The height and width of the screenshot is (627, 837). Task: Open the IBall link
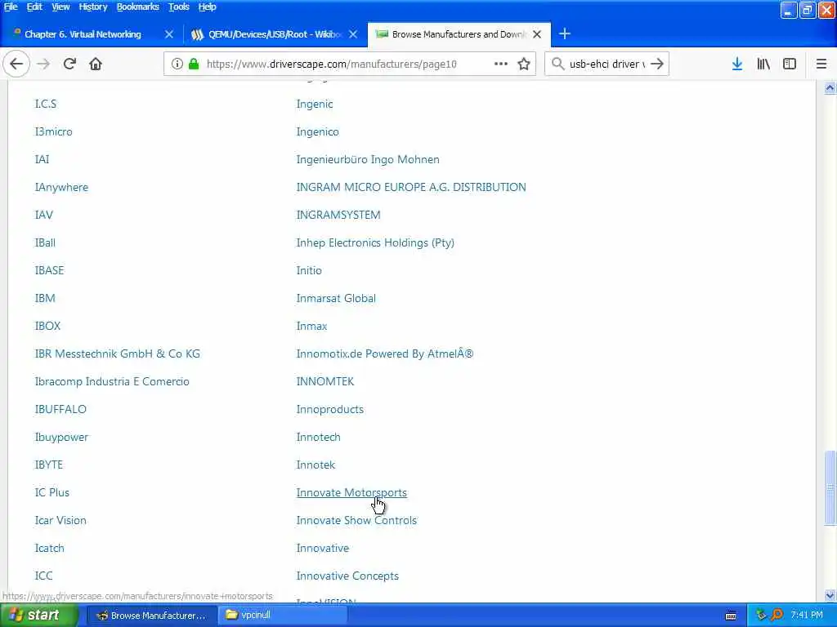pyautogui.click(x=45, y=242)
